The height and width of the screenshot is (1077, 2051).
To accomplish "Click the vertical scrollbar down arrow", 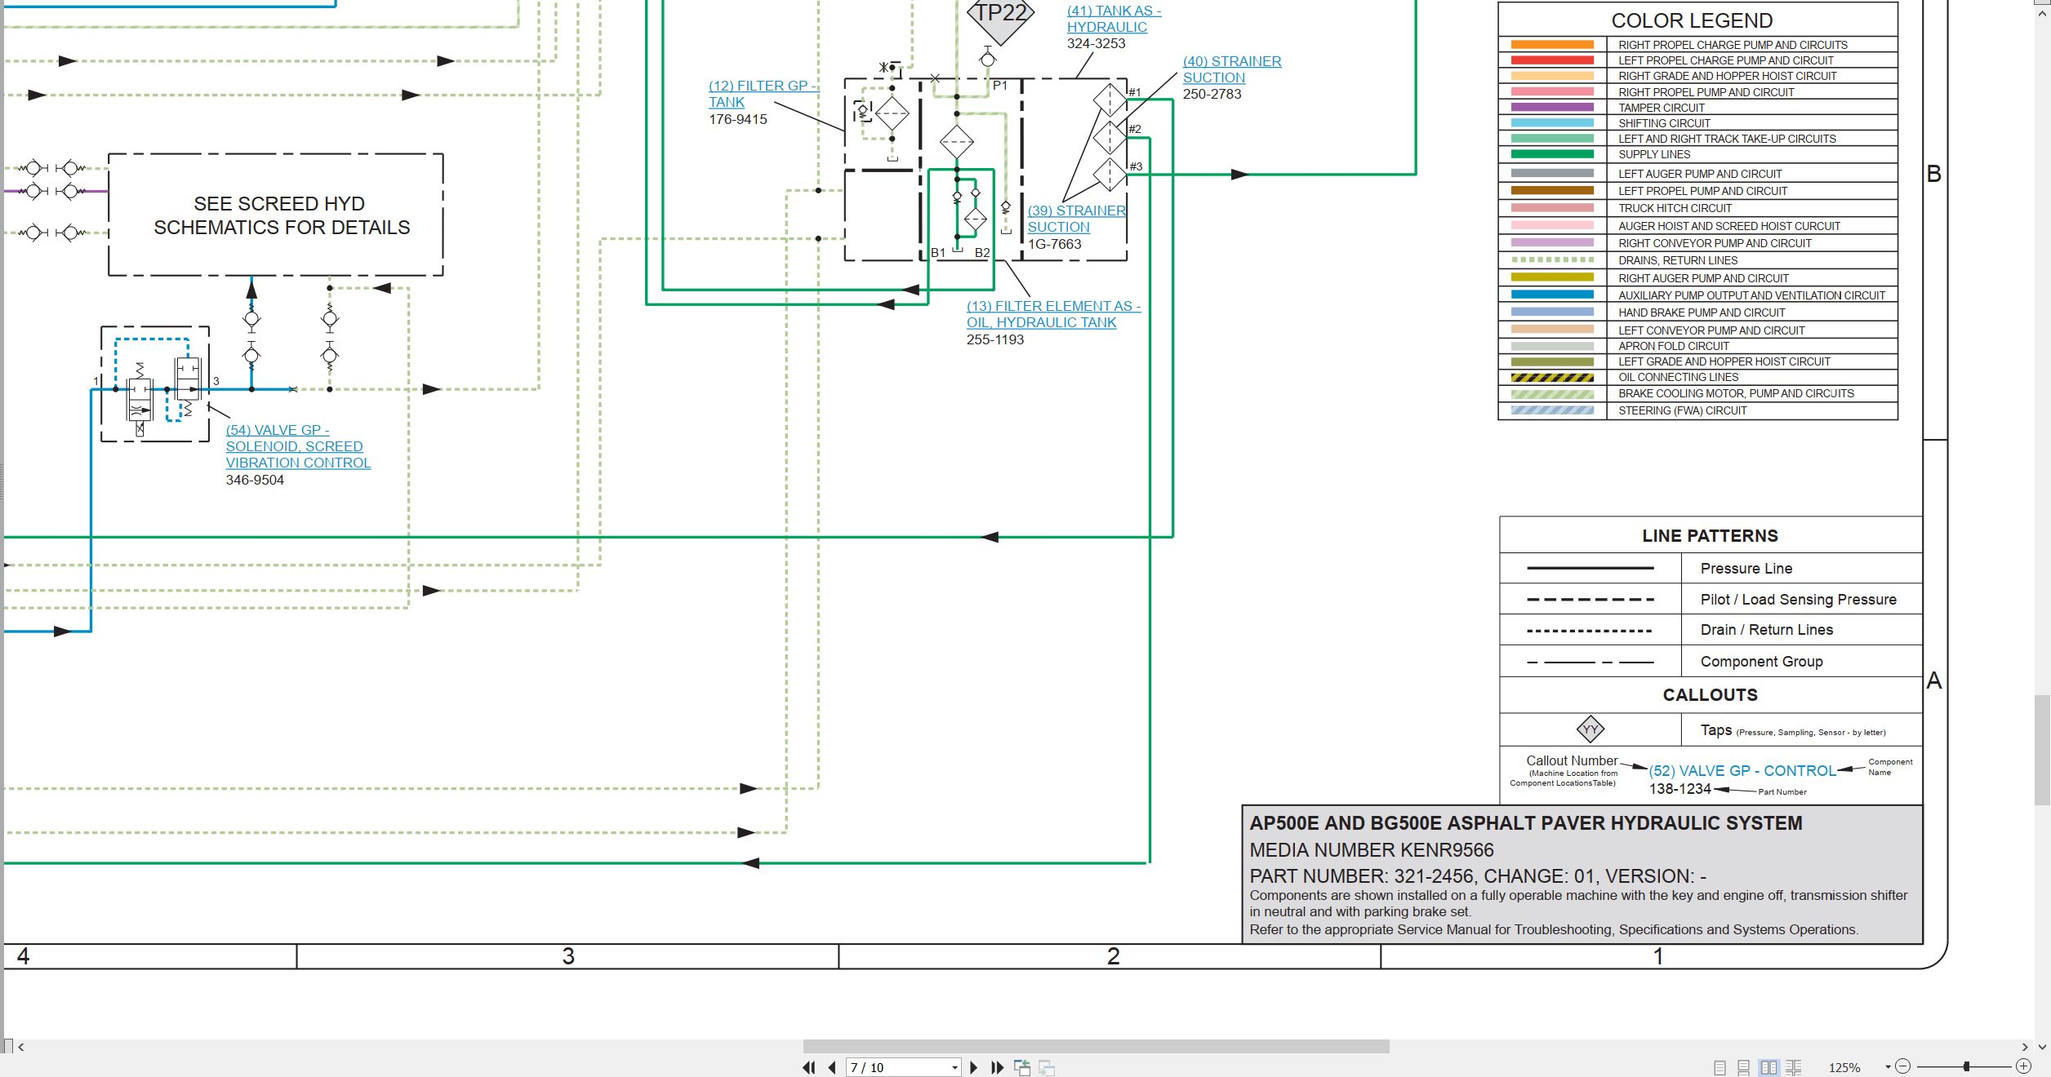I will coord(2042,1047).
